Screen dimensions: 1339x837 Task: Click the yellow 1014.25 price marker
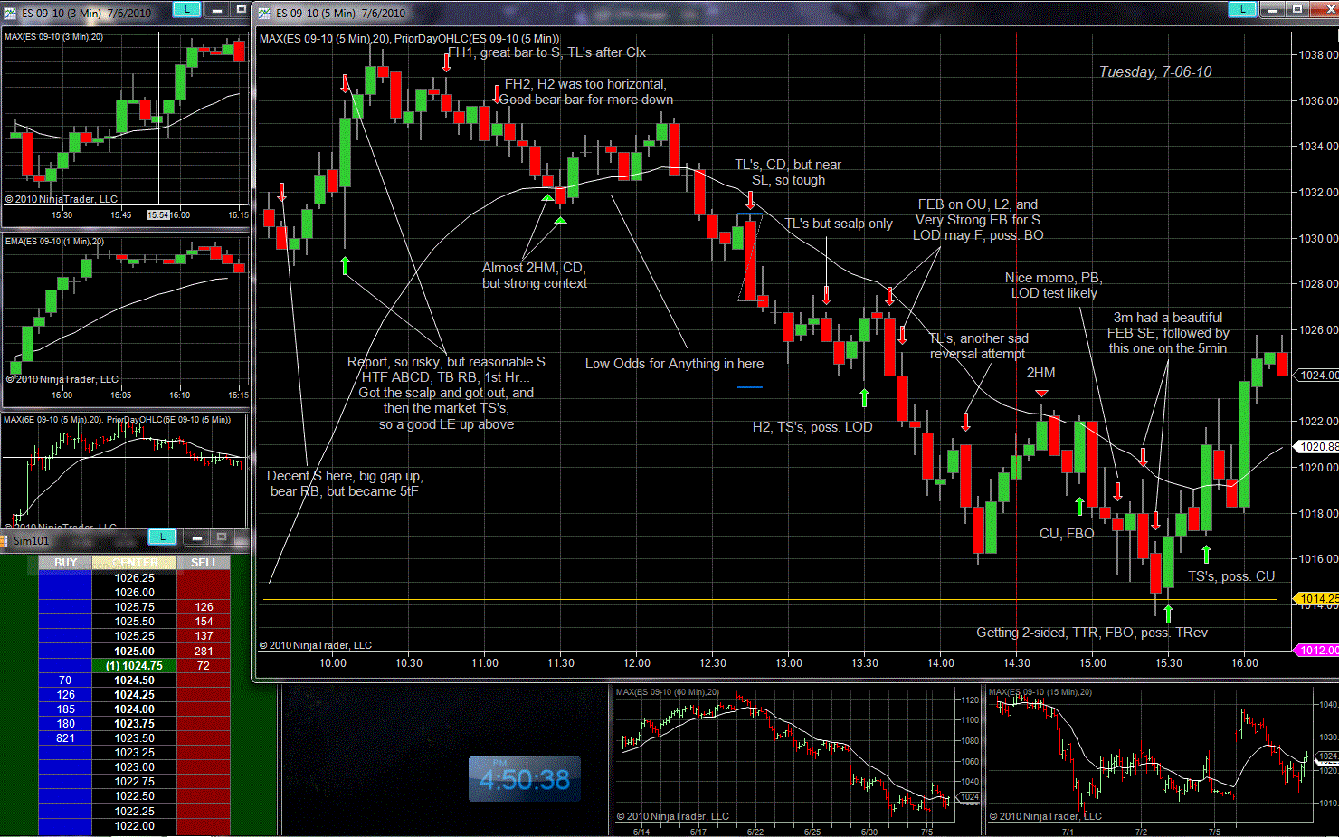[1317, 599]
